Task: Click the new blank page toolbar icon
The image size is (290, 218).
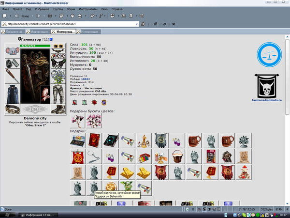Action: (x=4, y=16)
